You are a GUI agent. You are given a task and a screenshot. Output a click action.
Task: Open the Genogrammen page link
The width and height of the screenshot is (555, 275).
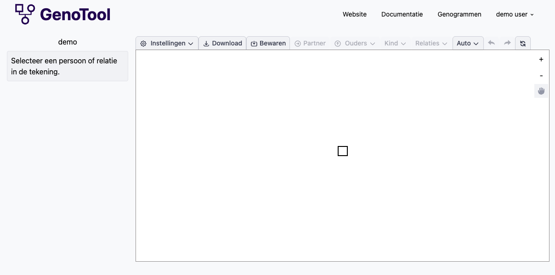tap(459, 14)
